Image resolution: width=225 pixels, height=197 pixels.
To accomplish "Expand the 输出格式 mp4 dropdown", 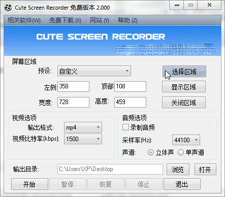I will pos(83,127).
